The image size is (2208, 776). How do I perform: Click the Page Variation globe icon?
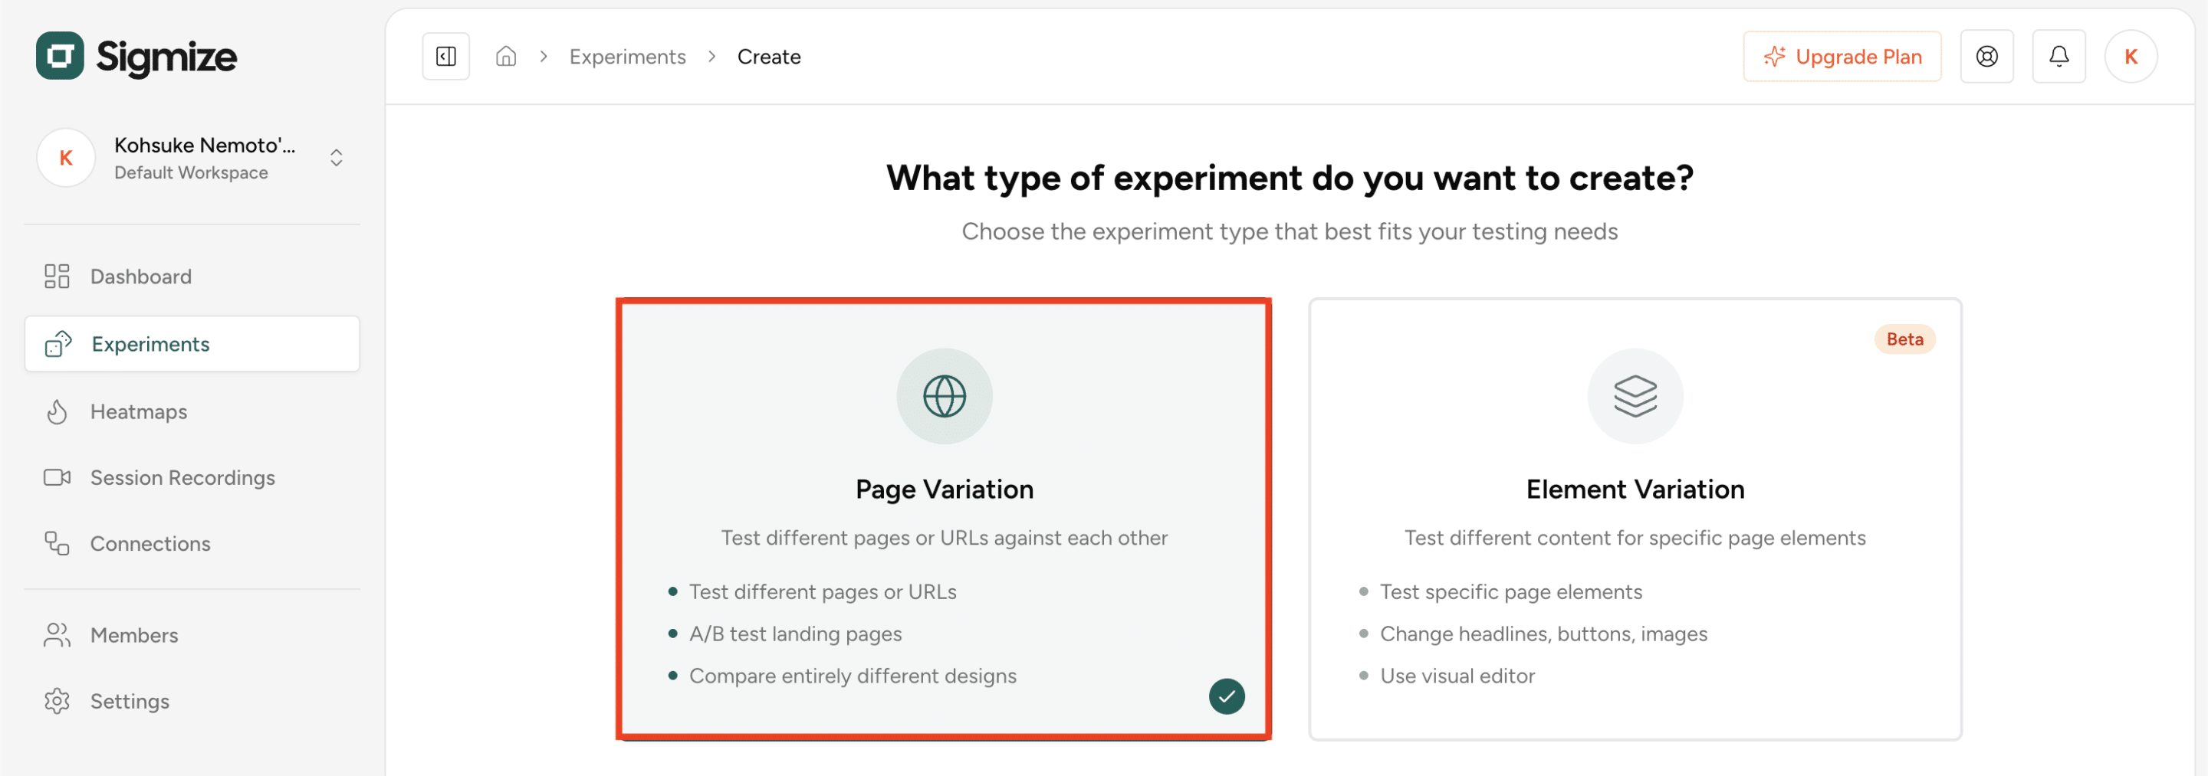[x=944, y=396]
